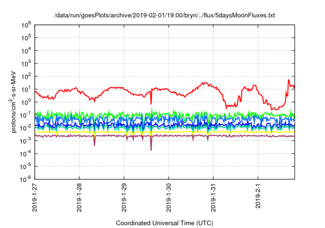Click the 10^1 y-axis tick label
Screen dimensions: 325x228
pyautogui.click(x=26, y=89)
